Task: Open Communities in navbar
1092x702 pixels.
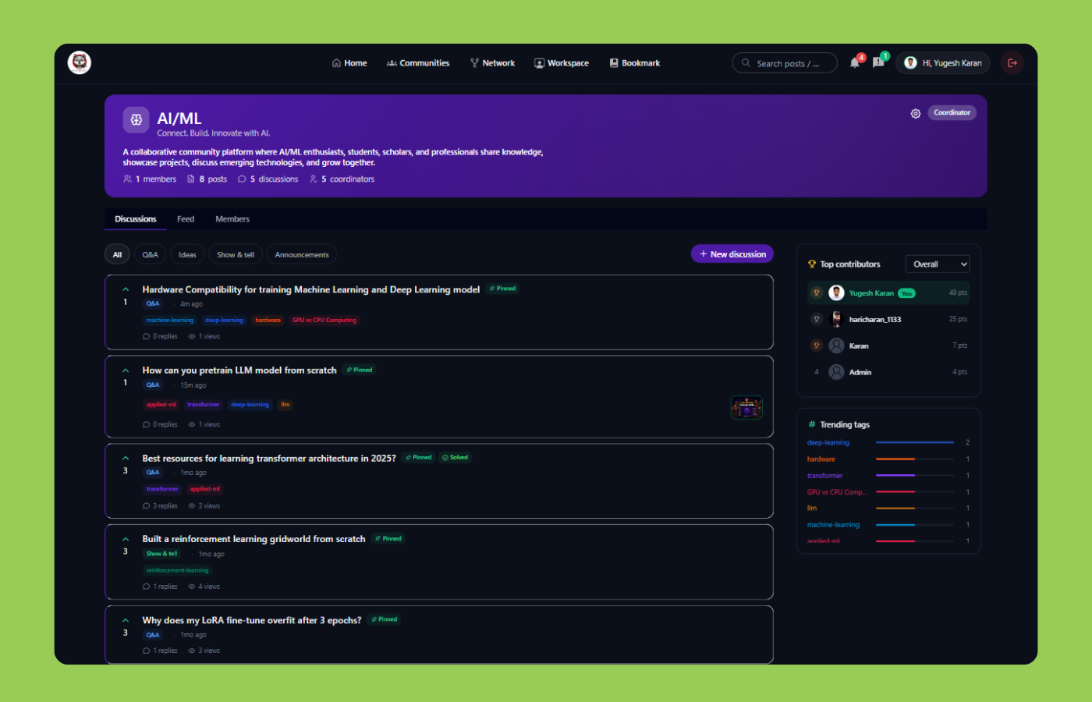Action: coord(418,63)
